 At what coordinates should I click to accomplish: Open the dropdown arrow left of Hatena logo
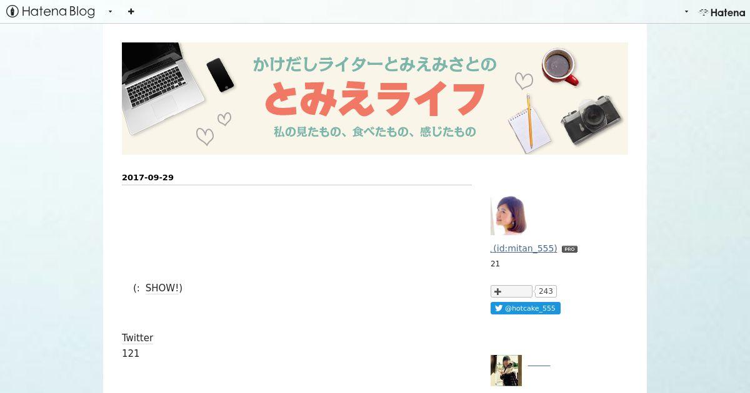pyautogui.click(x=686, y=11)
